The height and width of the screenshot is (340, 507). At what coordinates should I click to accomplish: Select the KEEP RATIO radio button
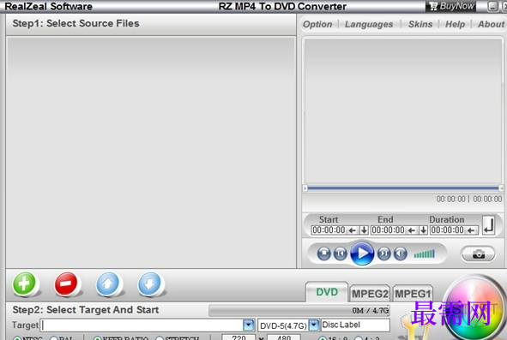pyautogui.click(x=97, y=337)
